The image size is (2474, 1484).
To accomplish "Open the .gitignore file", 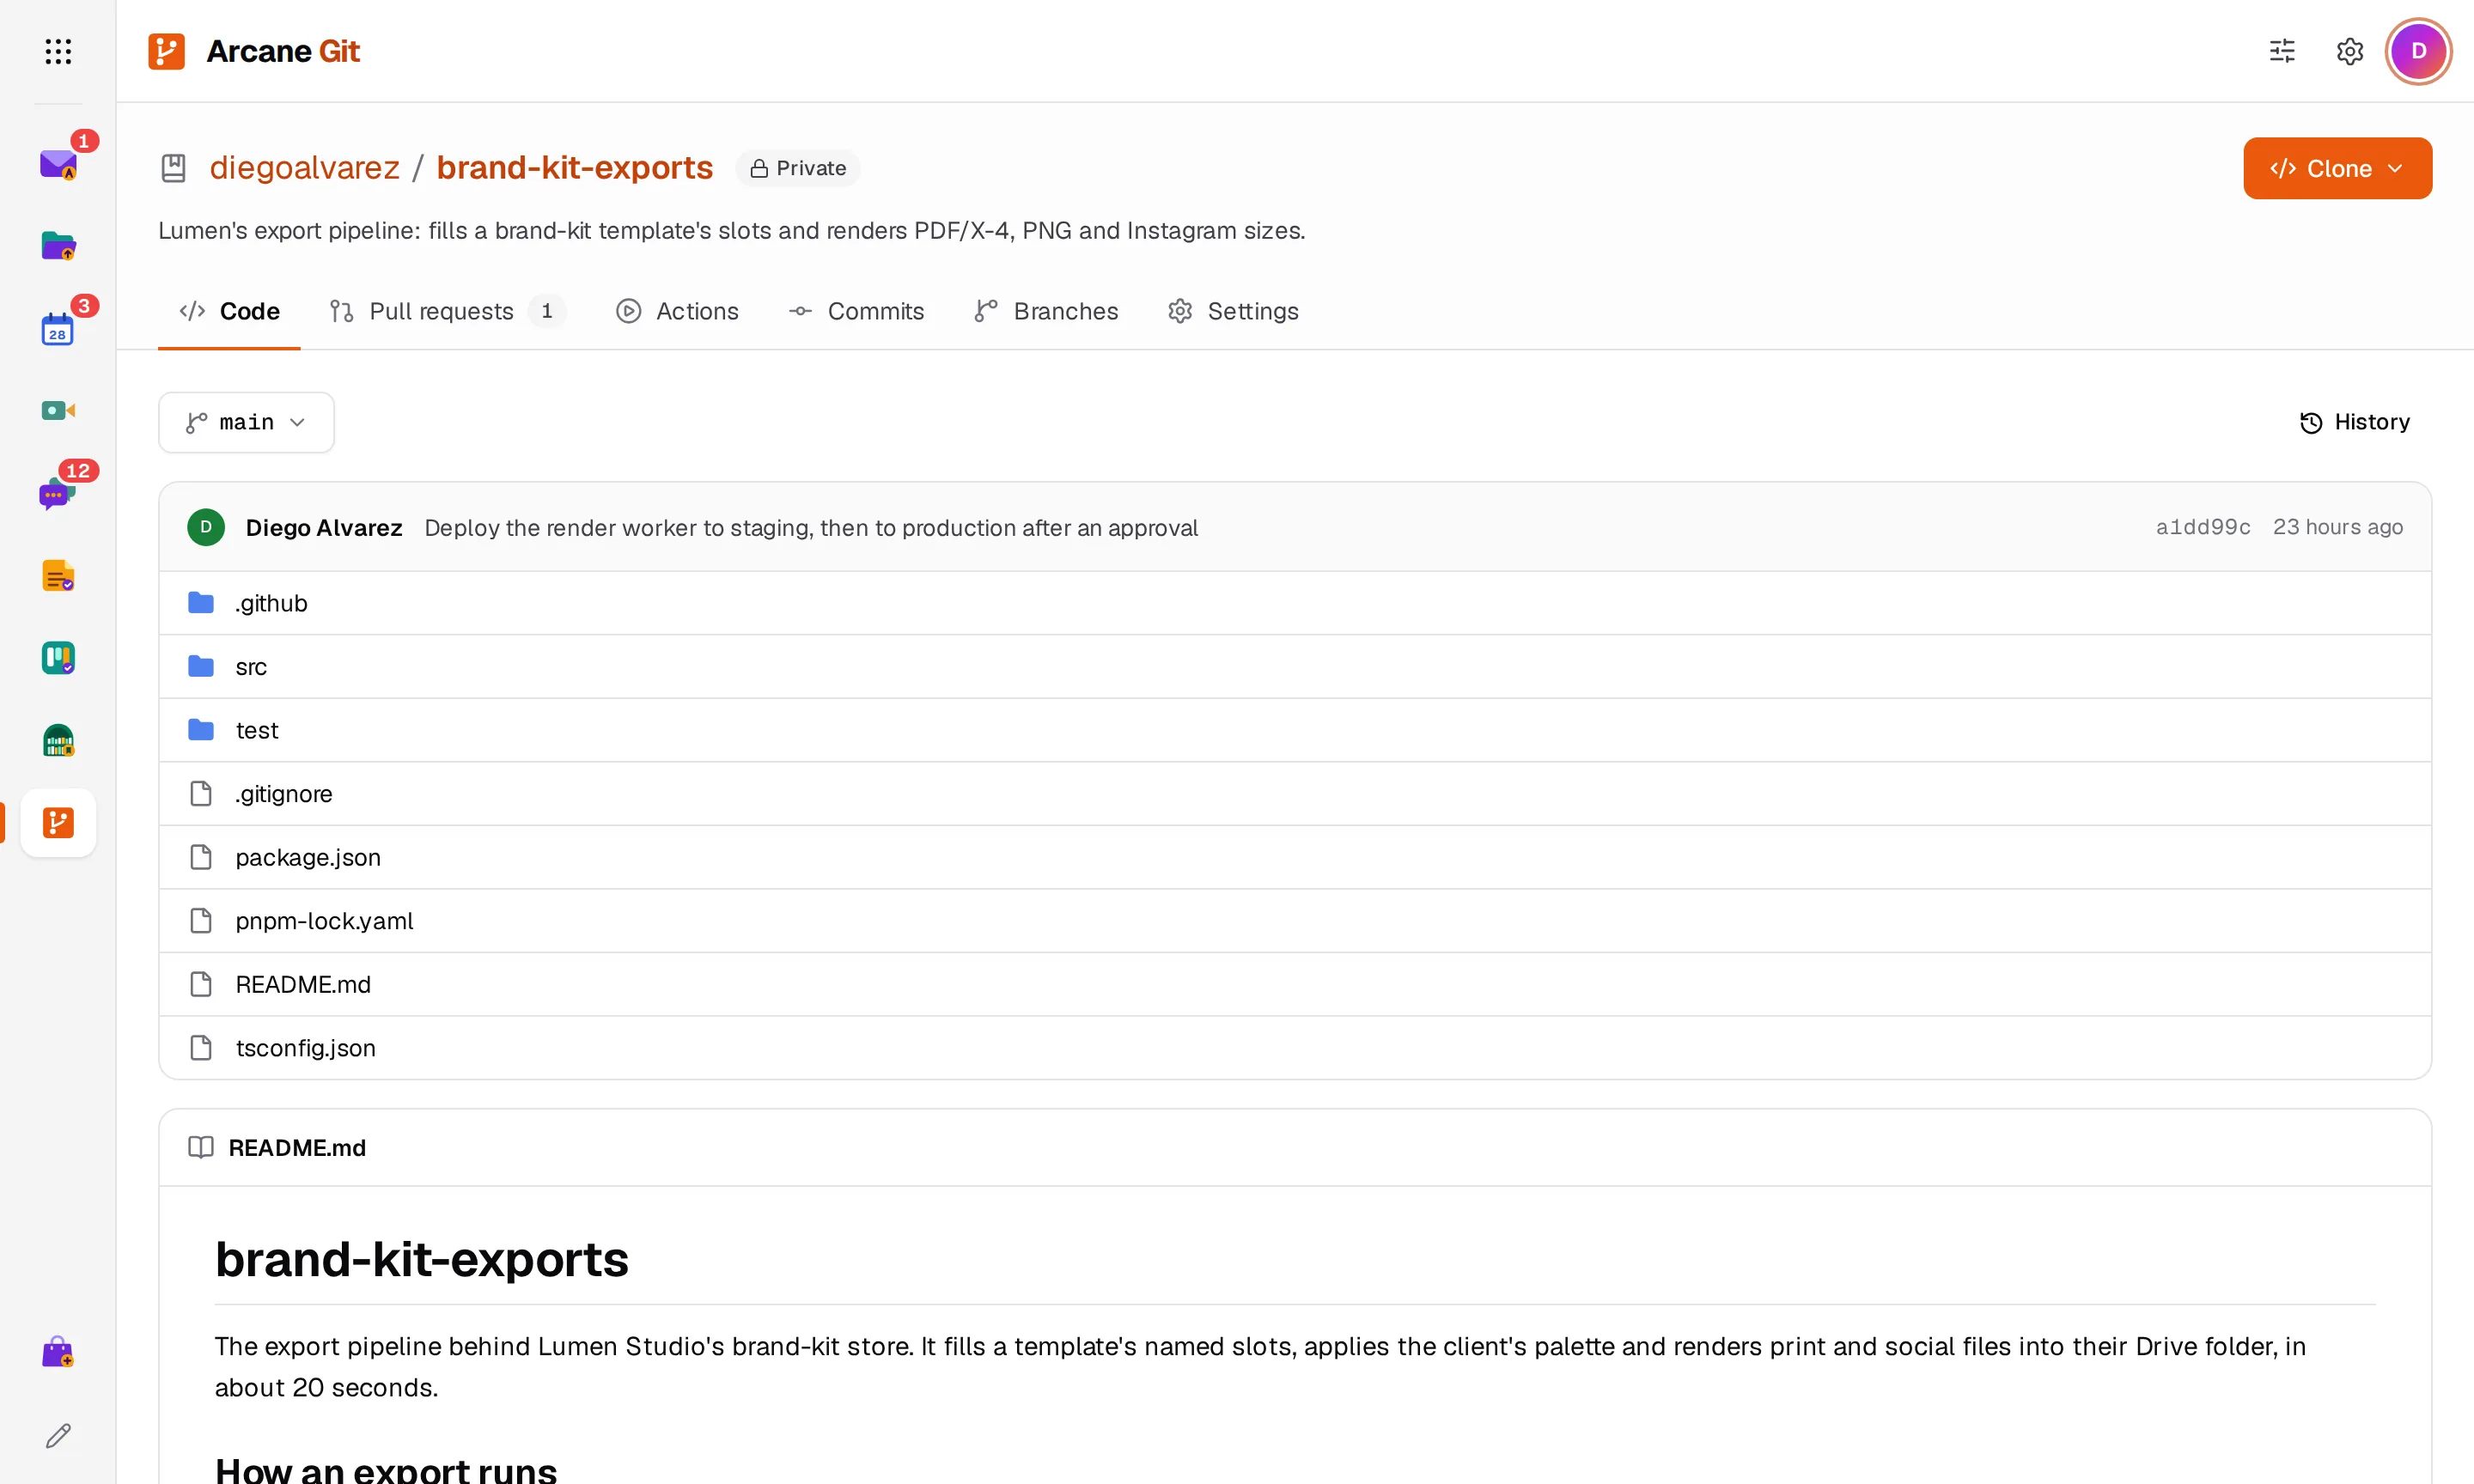I will pyautogui.click(x=1295, y=794).
